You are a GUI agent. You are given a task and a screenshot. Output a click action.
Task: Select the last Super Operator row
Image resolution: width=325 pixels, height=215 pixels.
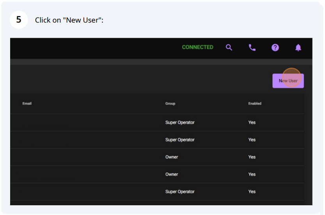point(157,192)
